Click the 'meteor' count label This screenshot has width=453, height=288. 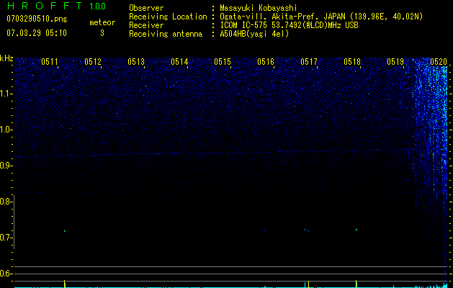102,22
